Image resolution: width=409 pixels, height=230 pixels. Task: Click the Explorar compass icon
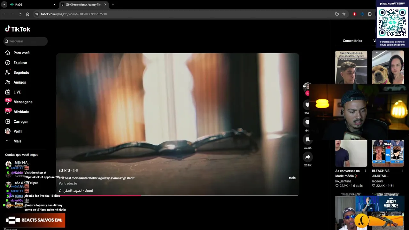[x=8, y=63]
